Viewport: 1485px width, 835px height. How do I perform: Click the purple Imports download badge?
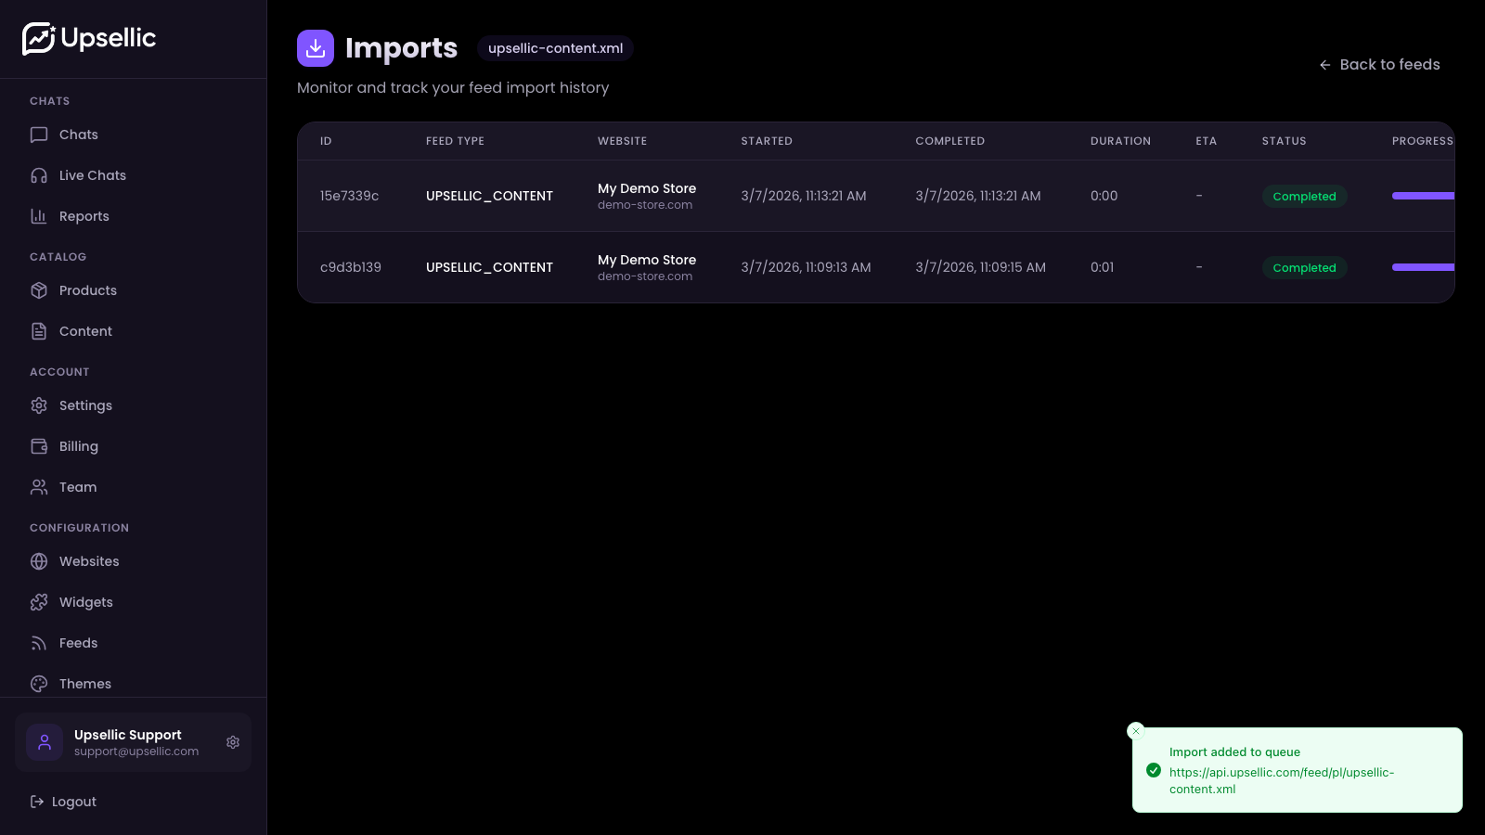click(316, 47)
